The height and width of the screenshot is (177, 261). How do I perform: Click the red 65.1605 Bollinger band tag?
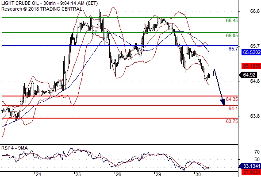(251, 66)
